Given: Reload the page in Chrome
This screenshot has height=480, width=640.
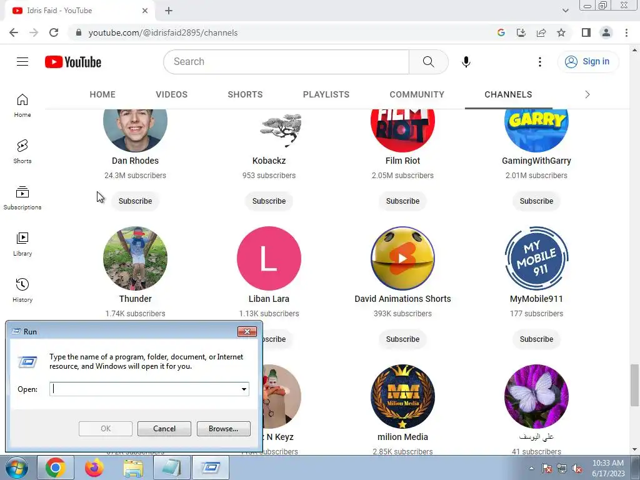Looking at the screenshot, I should 54,32.
